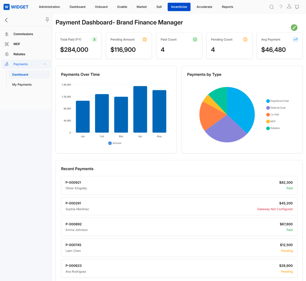Open the search magnifier icon
This screenshot has width=306, height=281.
click(271, 7)
